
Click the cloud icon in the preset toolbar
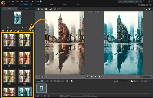(18, 31)
